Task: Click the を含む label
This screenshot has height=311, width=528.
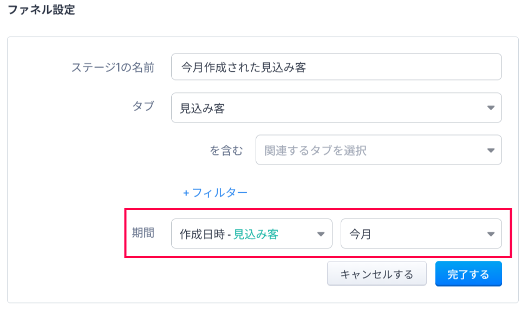Action: coord(226,150)
